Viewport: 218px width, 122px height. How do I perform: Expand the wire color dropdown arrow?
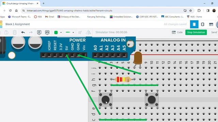(x=61, y=33)
